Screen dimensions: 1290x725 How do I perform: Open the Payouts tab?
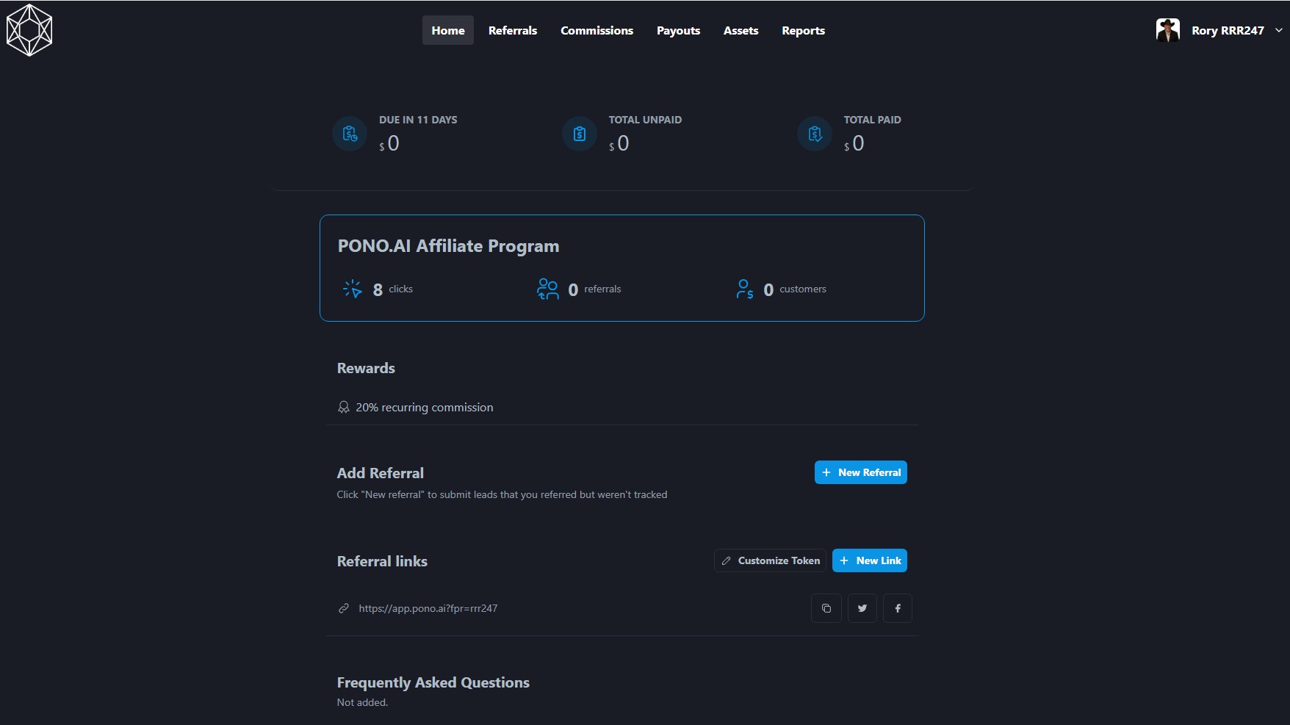coord(678,30)
